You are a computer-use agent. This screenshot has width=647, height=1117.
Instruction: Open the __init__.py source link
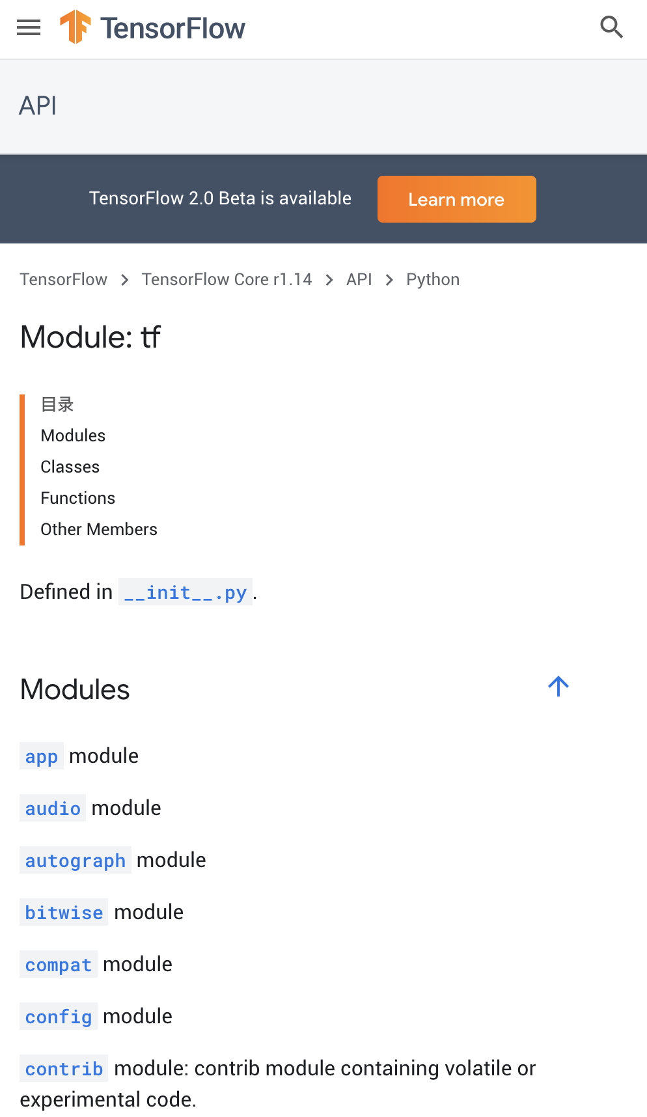point(186,592)
